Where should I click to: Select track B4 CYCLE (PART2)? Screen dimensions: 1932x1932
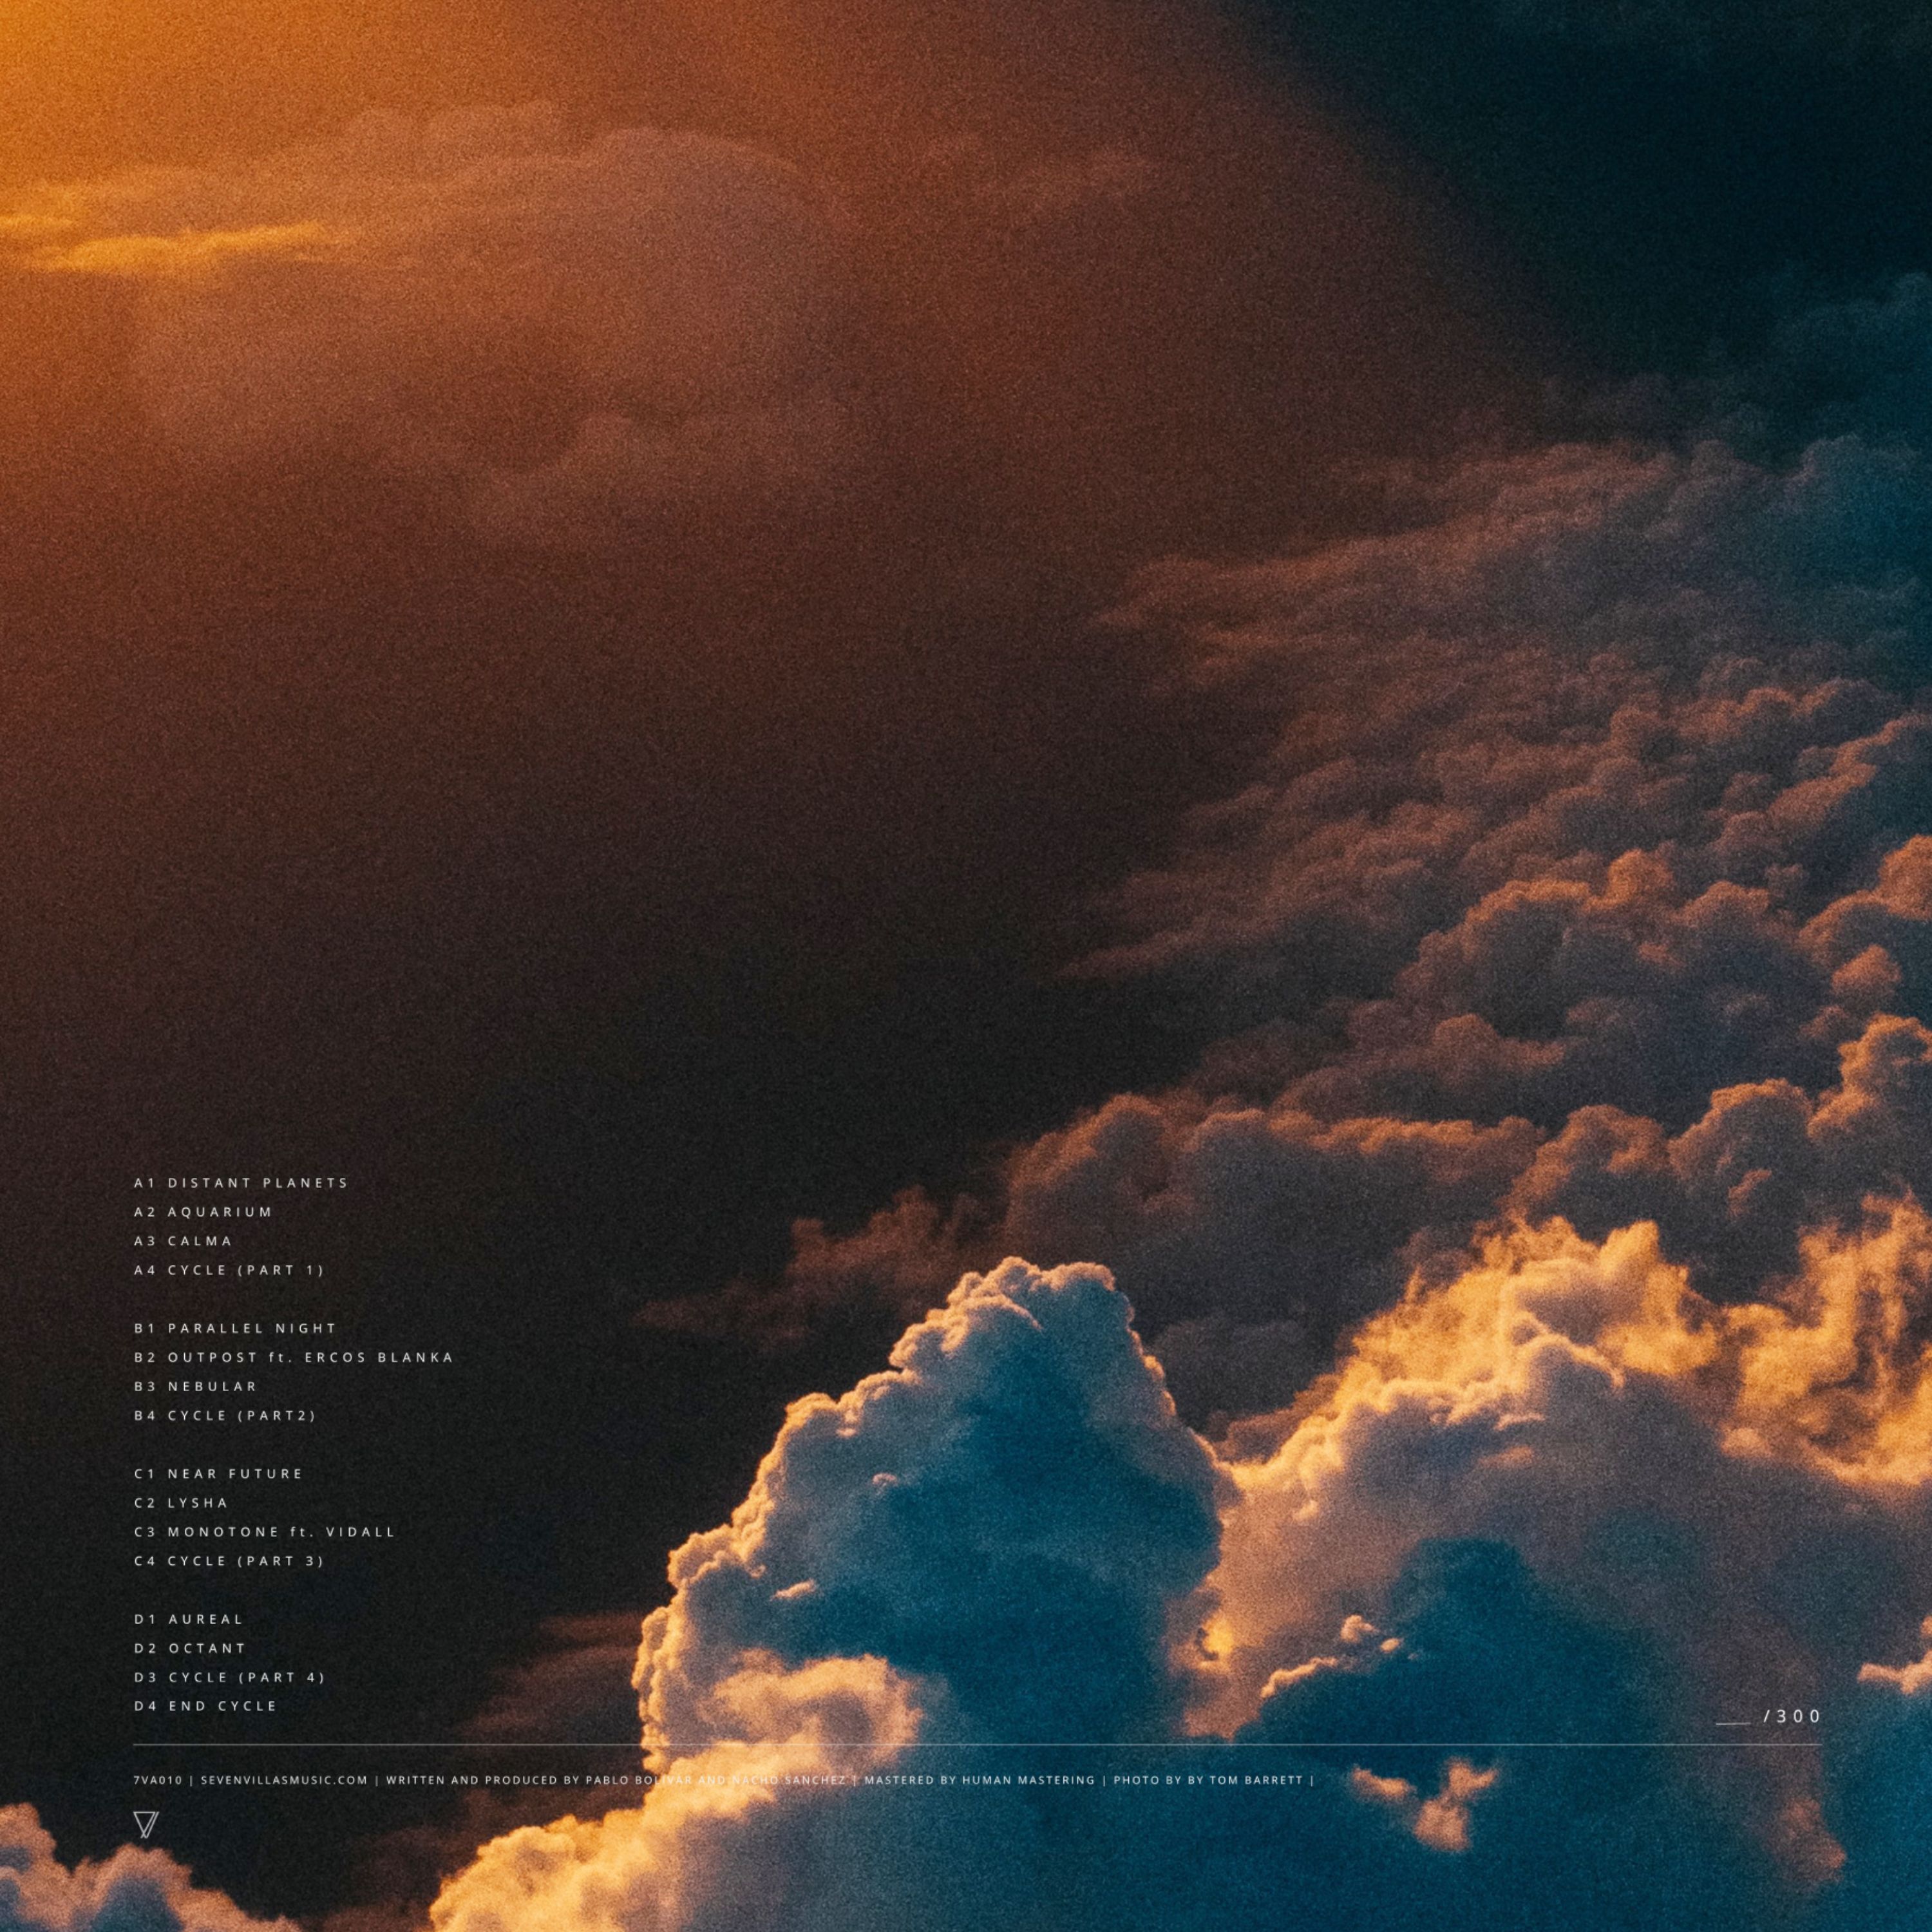(225, 1415)
